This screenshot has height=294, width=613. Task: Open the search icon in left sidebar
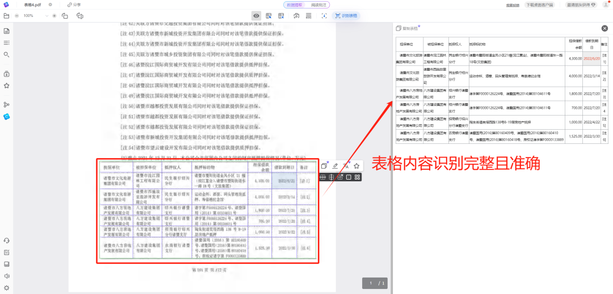(6, 54)
